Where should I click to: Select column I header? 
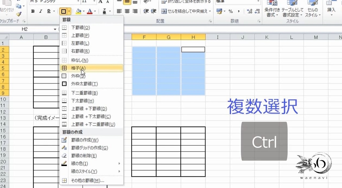pyautogui.click(x=218, y=37)
